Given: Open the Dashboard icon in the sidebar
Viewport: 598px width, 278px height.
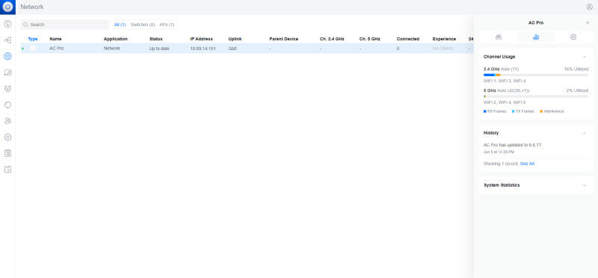Looking at the screenshot, I should coord(7,24).
